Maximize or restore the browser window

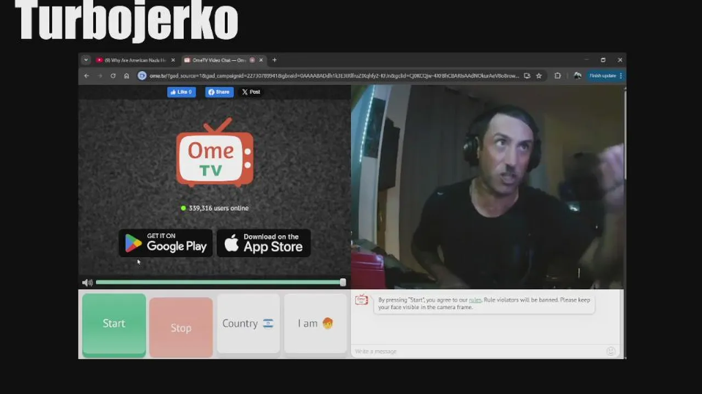click(x=603, y=60)
